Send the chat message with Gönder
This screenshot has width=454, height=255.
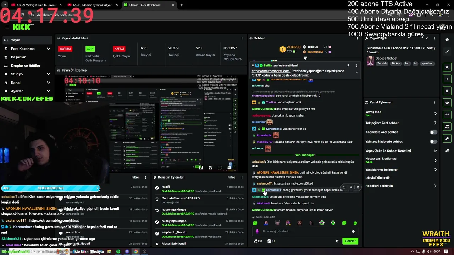pyautogui.click(x=350, y=241)
